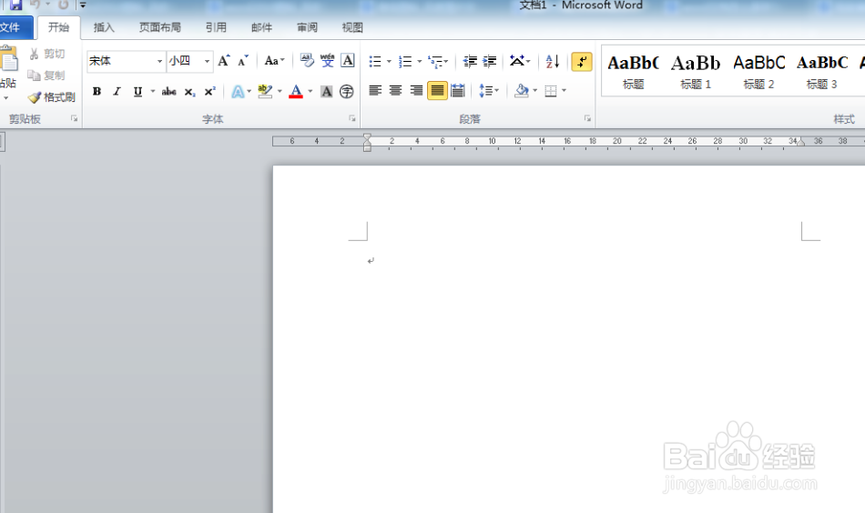The width and height of the screenshot is (865, 513).
Task: Apply text effects glowing A
Action: pyautogui.click(x=238, y=92)
